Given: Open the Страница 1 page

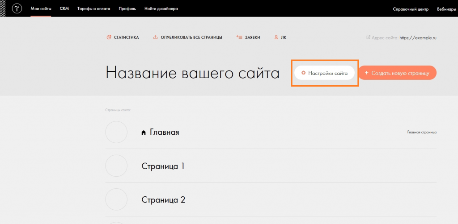Looking at the screenshot, I should click(x=163, y=166).
